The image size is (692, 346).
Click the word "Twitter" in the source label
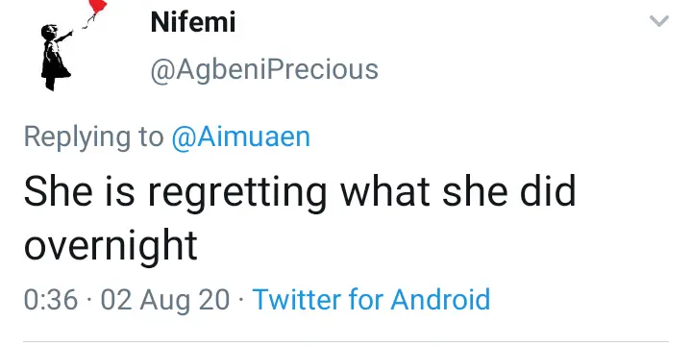pos(296,299)
